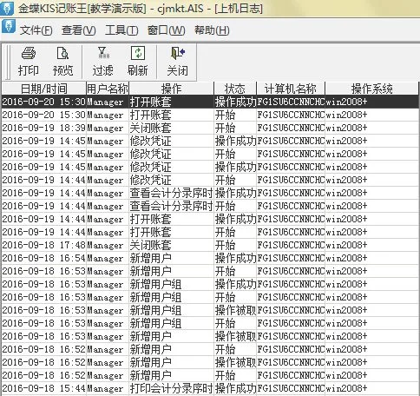Select highlighted 15:30 打开账套 操作成功 row

[x=210, y=102]
